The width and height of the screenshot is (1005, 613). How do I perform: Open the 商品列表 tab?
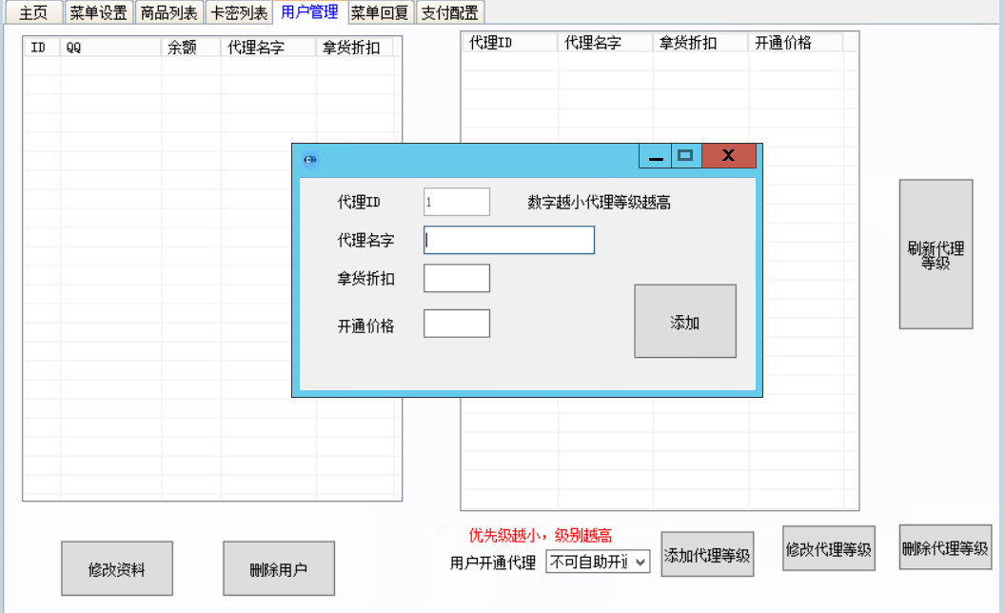pos(169,12)
